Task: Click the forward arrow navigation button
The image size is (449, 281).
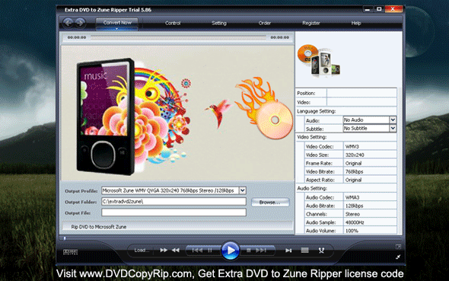Action: point(81,23)
